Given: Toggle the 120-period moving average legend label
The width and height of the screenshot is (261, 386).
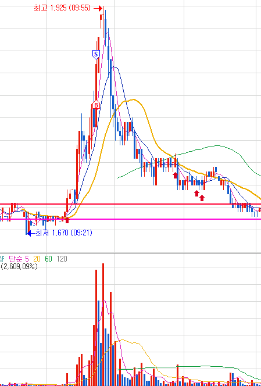Looking at the screenshot, I should pos(62,259).
